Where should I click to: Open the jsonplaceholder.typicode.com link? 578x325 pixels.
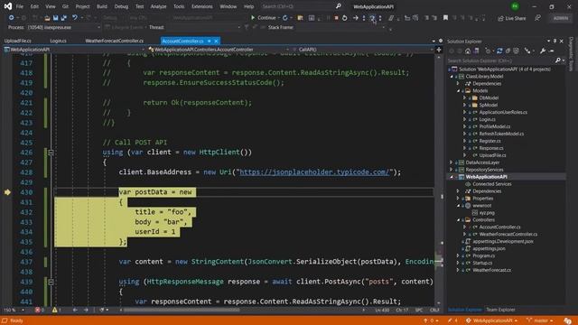click(314, 172)
